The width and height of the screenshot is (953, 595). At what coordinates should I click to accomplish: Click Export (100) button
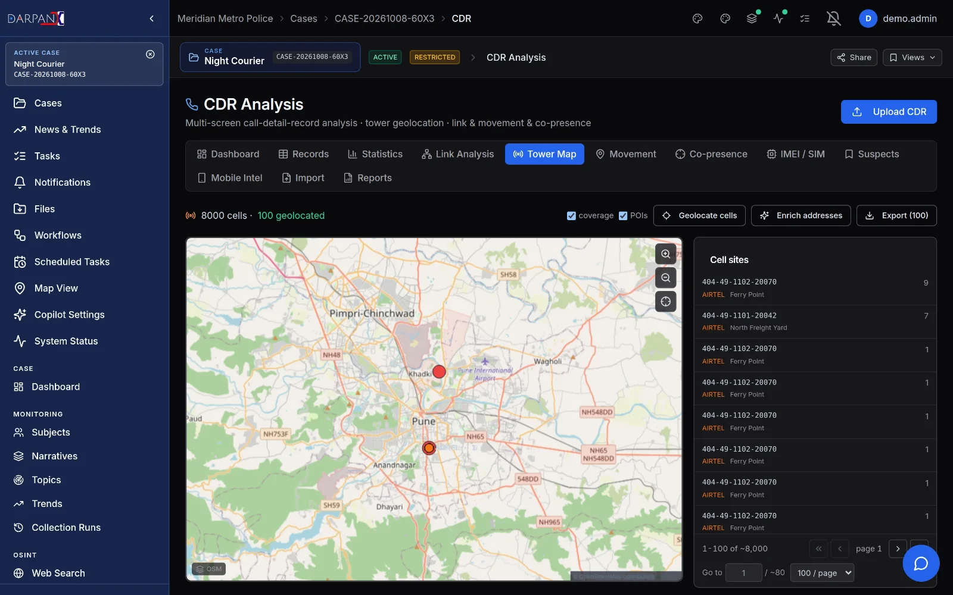click(x=896, y=216)
